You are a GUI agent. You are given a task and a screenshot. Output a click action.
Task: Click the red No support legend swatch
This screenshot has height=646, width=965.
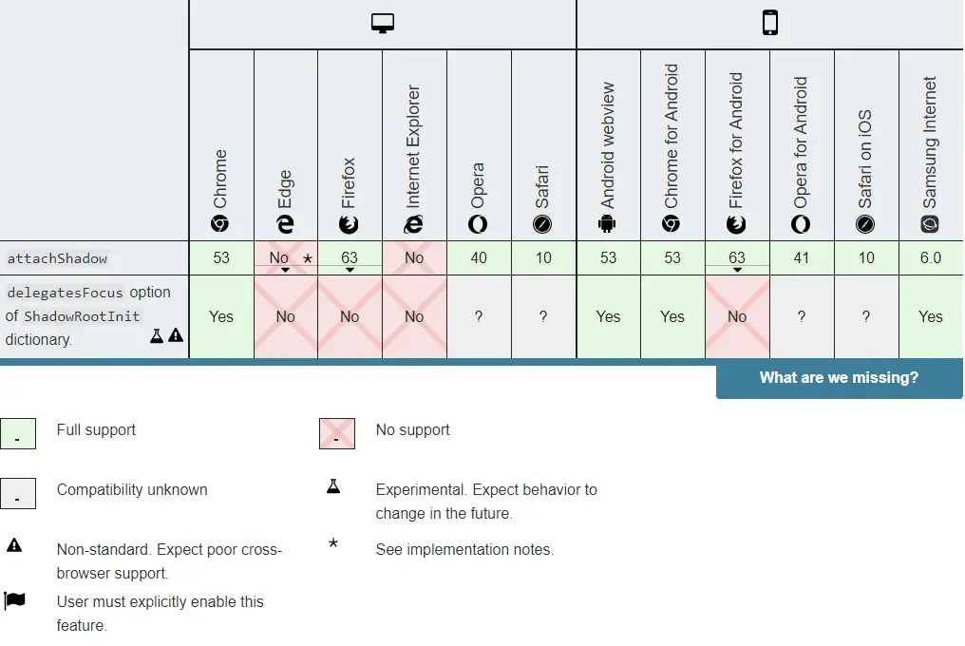click(337, 433)
